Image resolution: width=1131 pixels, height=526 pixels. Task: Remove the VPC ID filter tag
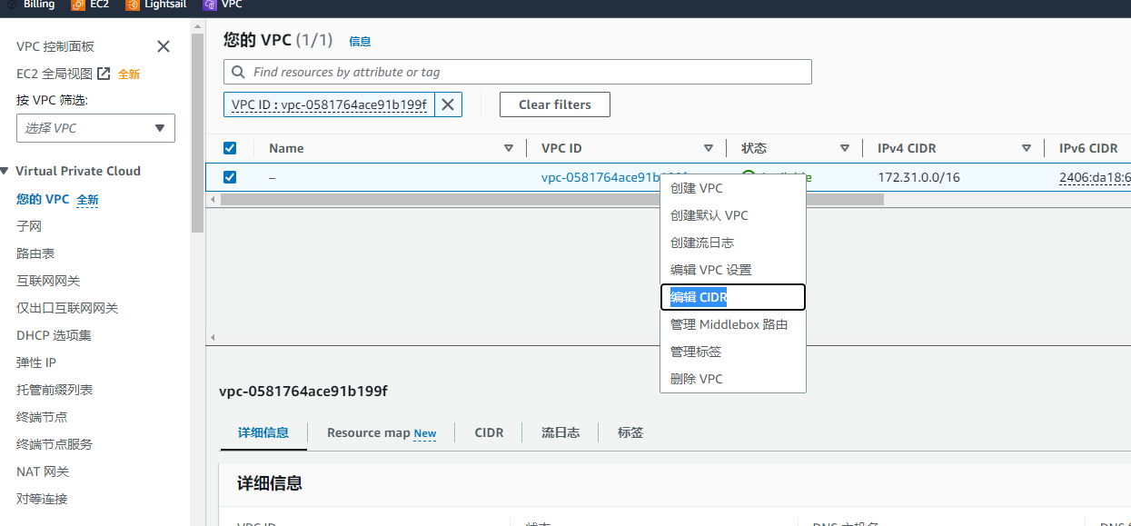pyautogui.click(x=448, y=104)
